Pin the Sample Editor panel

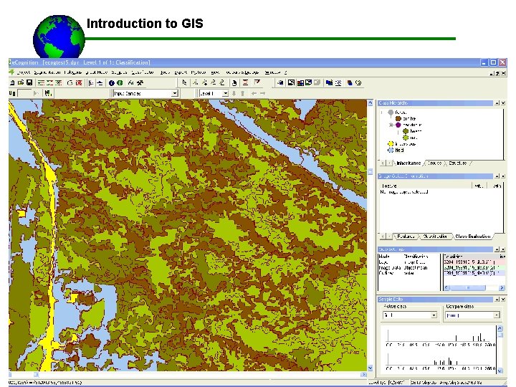(x=497, y=299)
